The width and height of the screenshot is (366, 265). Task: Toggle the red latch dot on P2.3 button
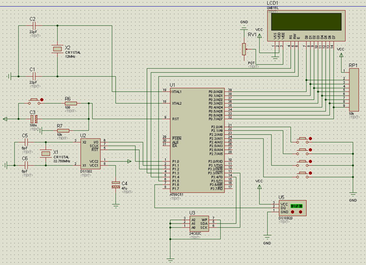click(x=310, y=173)
